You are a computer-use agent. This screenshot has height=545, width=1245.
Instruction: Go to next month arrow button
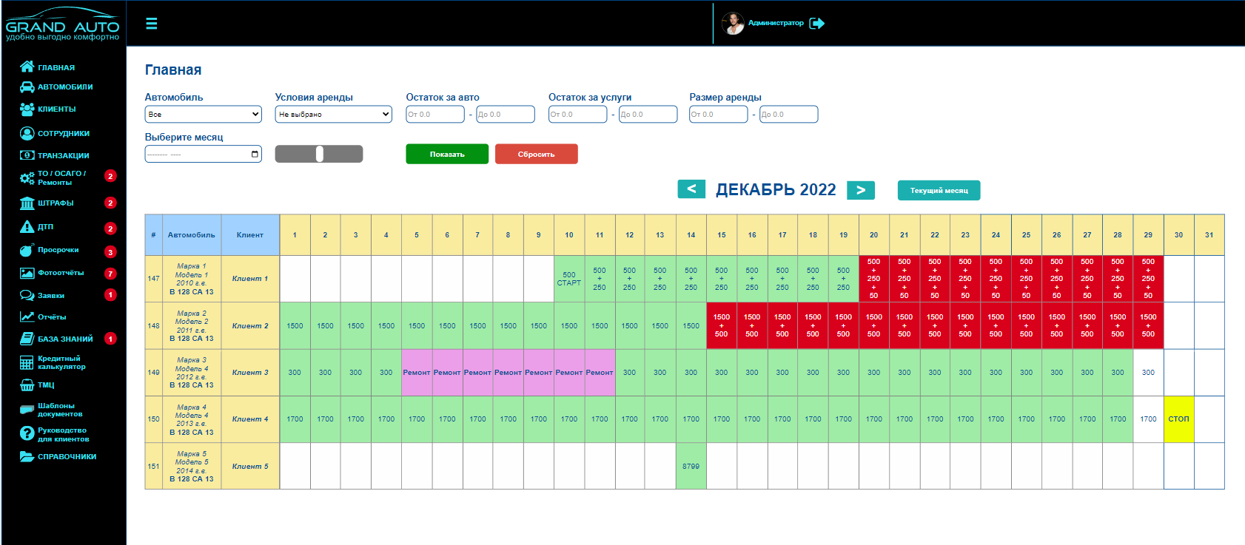[861, 190]
